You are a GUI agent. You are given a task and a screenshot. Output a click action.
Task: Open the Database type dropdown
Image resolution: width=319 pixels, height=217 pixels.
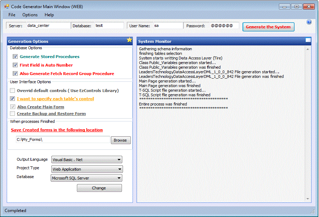pos(87,178)
